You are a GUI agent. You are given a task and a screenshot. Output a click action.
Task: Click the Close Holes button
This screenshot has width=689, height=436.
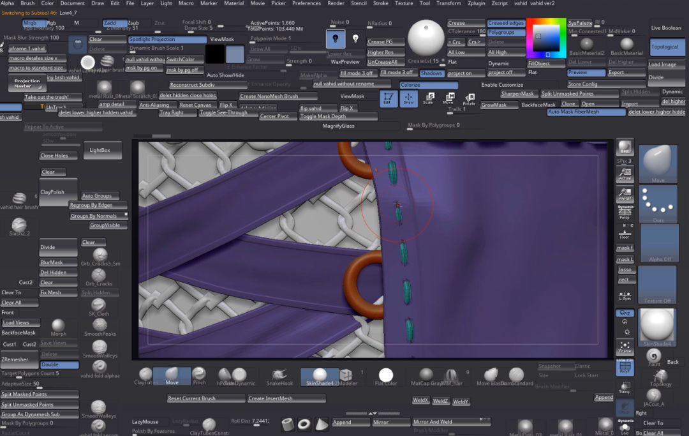pyautogui.click(x=59, y=156)
